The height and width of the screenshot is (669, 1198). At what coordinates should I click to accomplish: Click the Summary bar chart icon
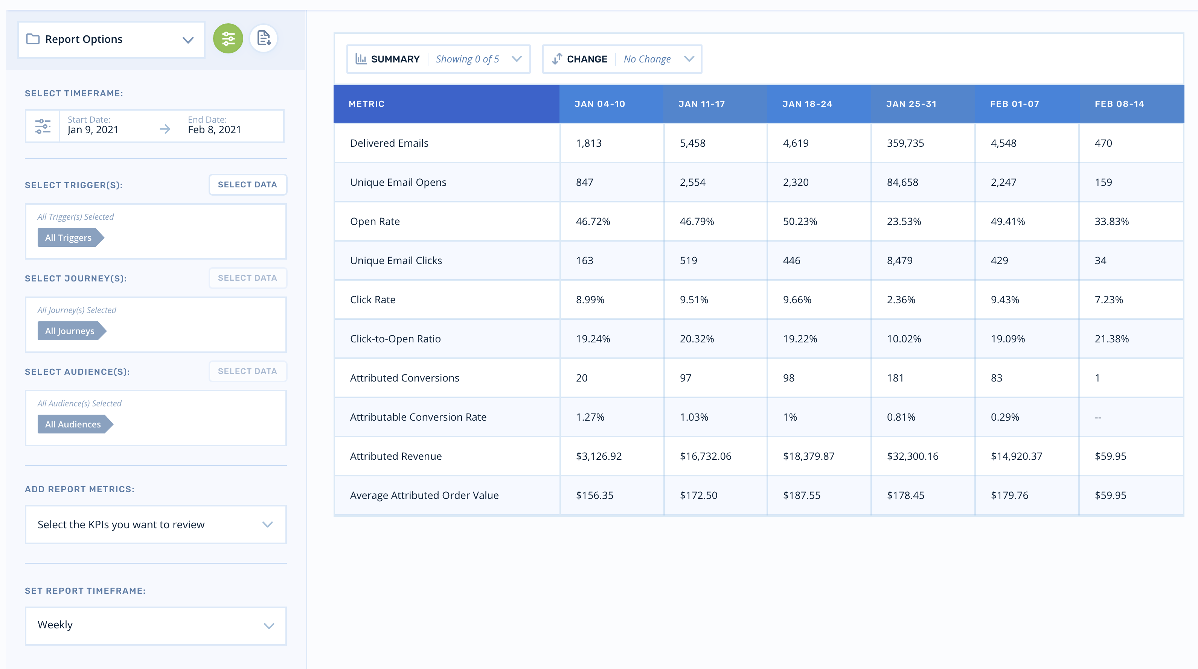(x=361, y=59)
